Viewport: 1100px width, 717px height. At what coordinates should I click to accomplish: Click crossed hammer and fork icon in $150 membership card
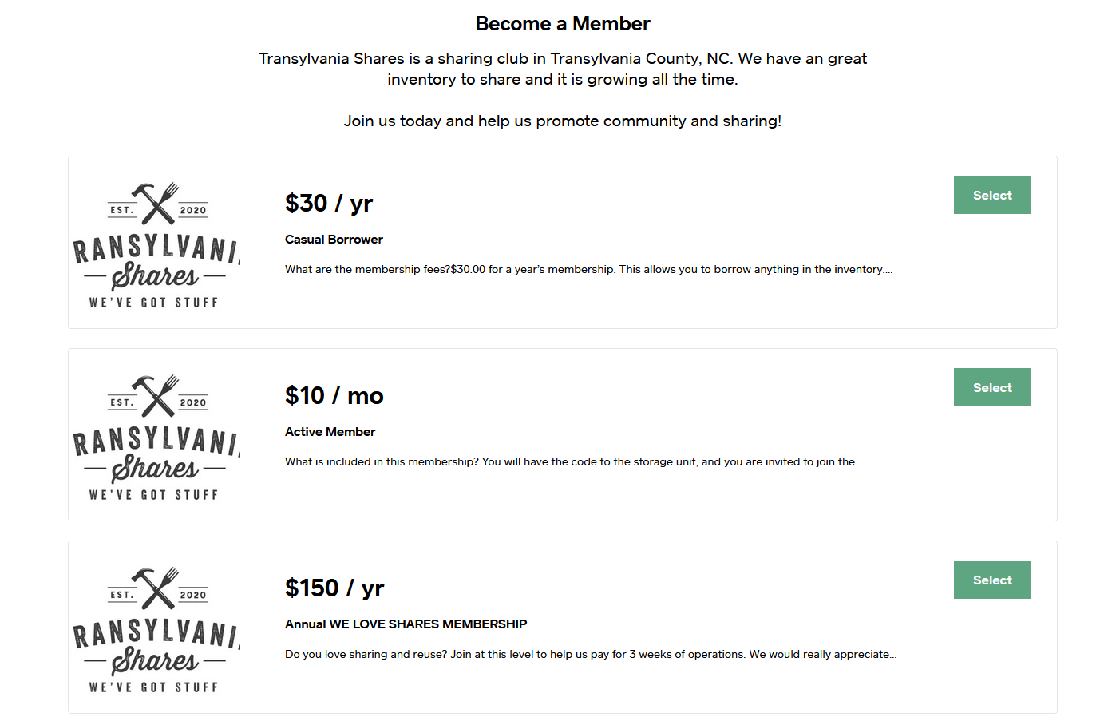(156, 588)
